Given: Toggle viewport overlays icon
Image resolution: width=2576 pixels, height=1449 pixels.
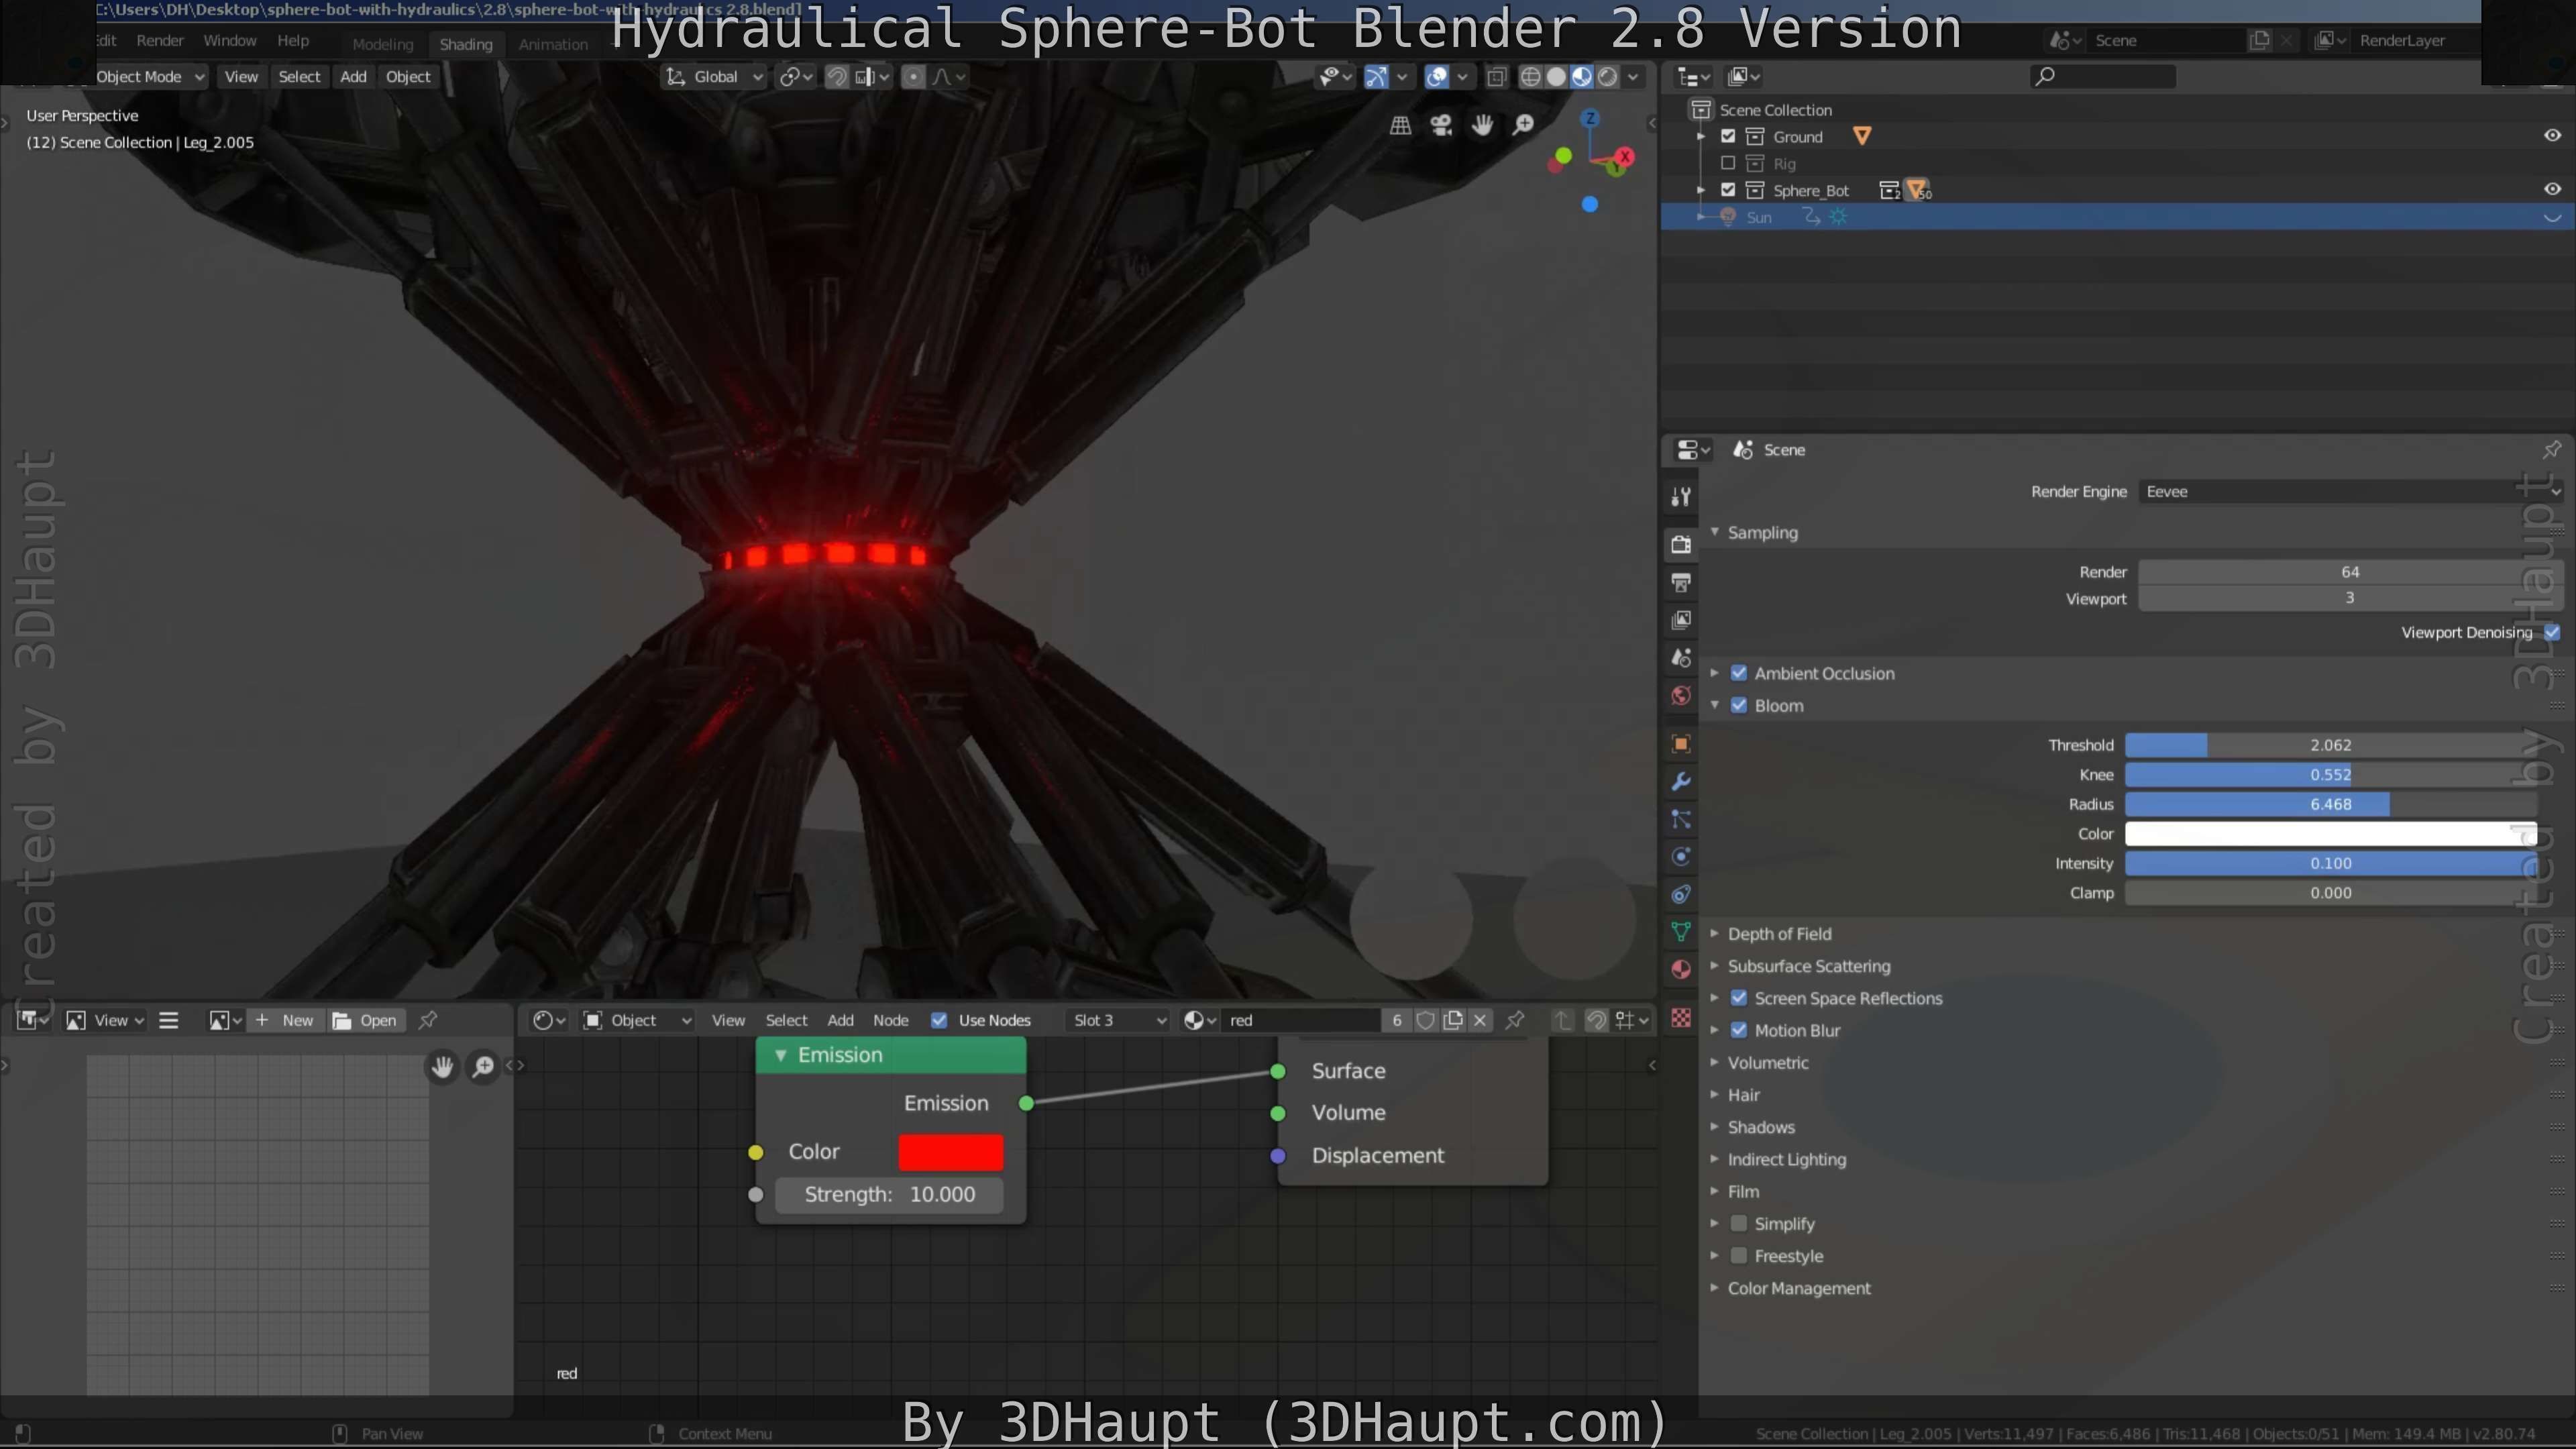Looking at the screenshot, I should 1437,77.
